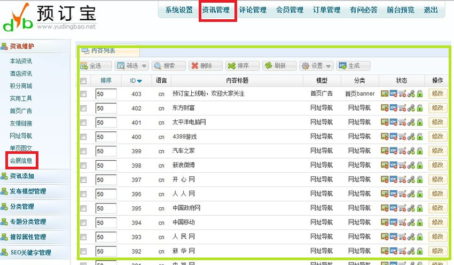Open 积分商城 in the sidebar
Screen dimensions: 454x265
point(21,86)
